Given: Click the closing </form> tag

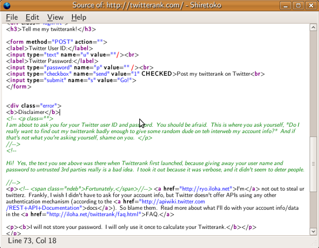Looking at the screenshot, I should [x=19, y=86].
